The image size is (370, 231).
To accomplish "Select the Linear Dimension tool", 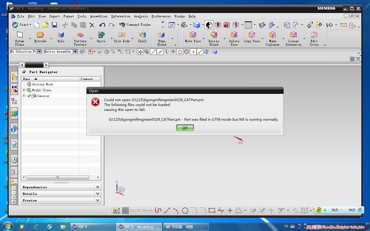I will point(293,39).
